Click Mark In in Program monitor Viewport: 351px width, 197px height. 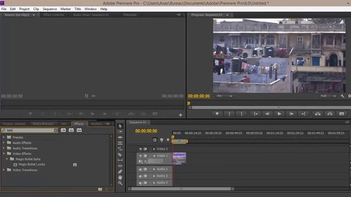coord(229,114)
